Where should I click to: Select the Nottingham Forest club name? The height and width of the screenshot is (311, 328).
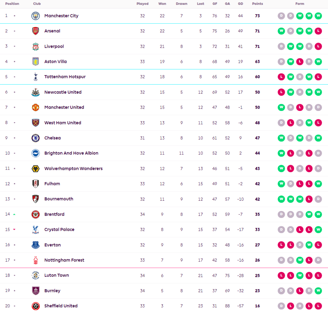64,260
